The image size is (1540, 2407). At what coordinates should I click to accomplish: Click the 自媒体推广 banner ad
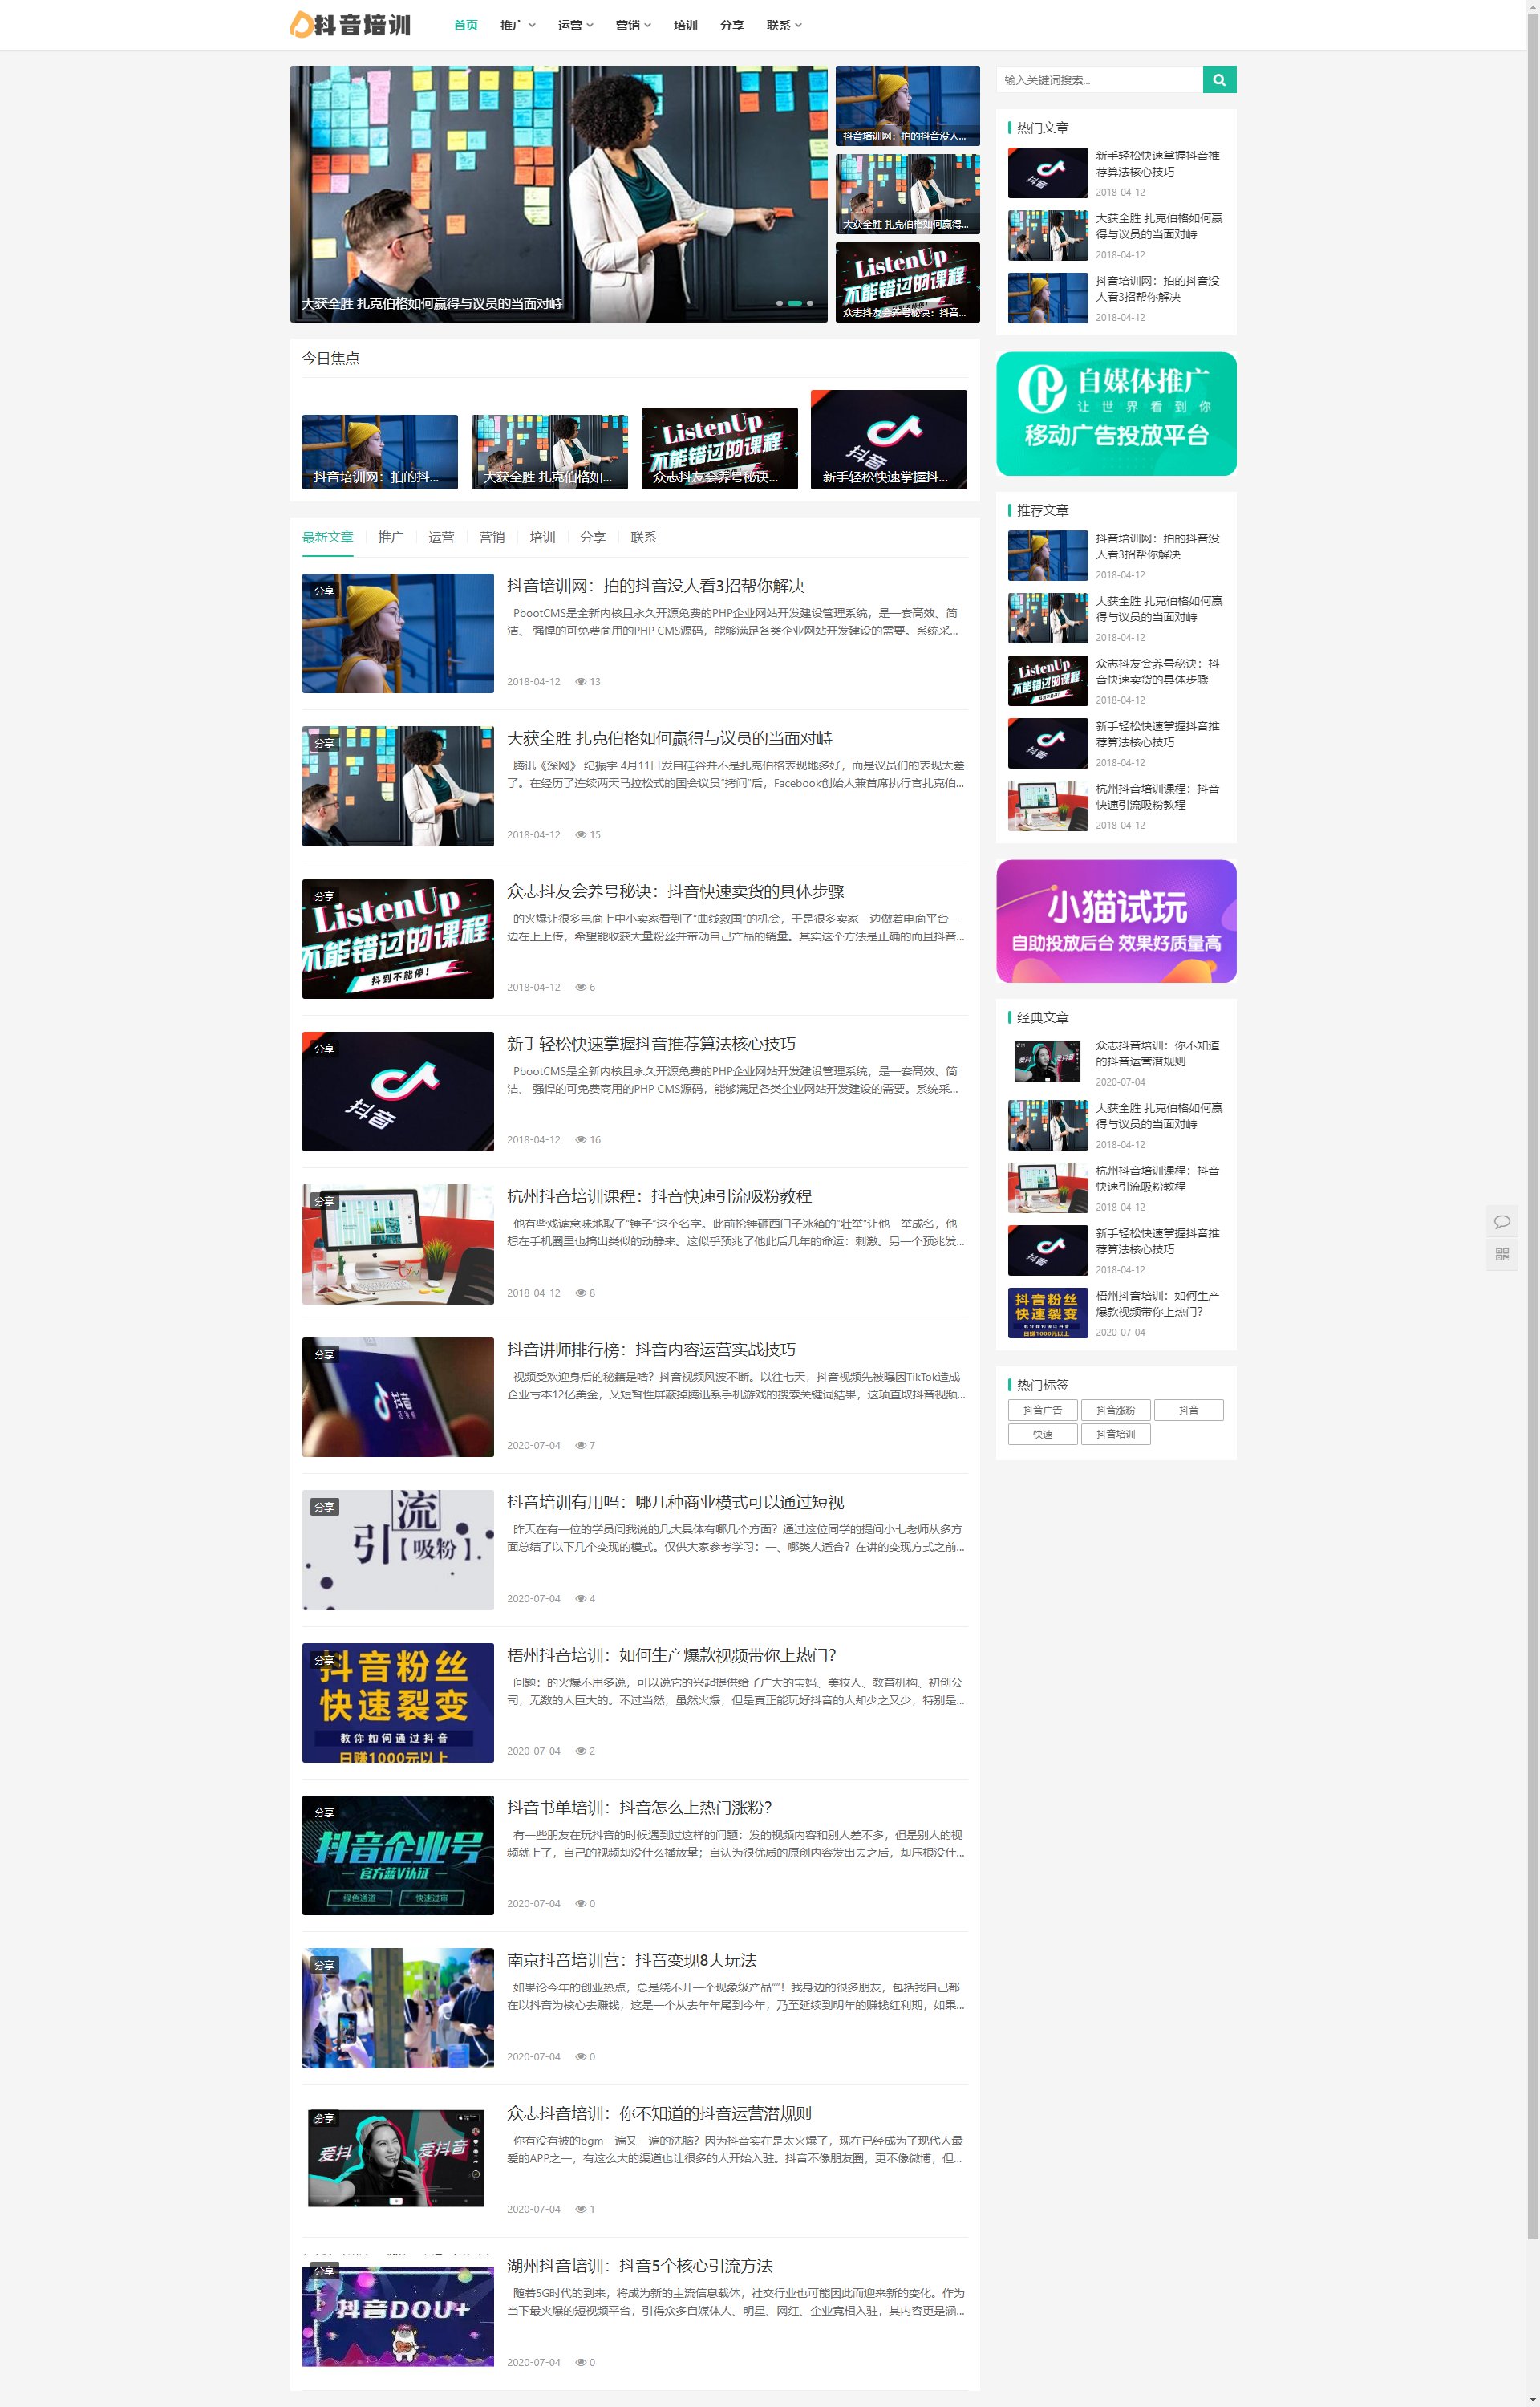click(1115, 413)
